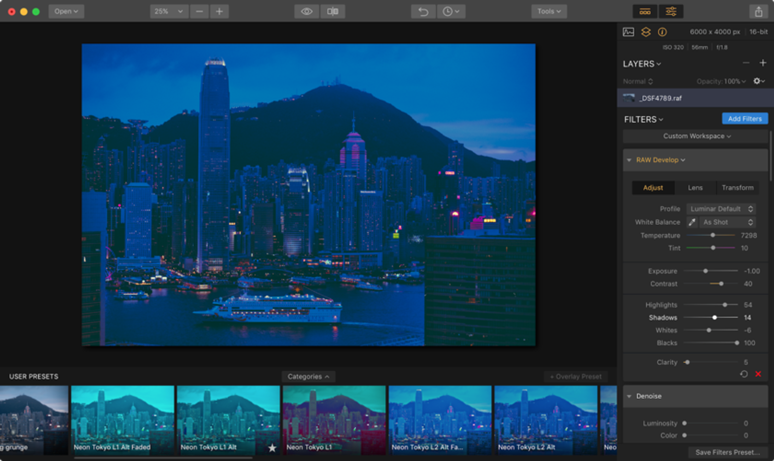Toggle the before/after compare view
Image resolution: width=774 pixels, height=461 pixels.
click(x=333, y=12)
